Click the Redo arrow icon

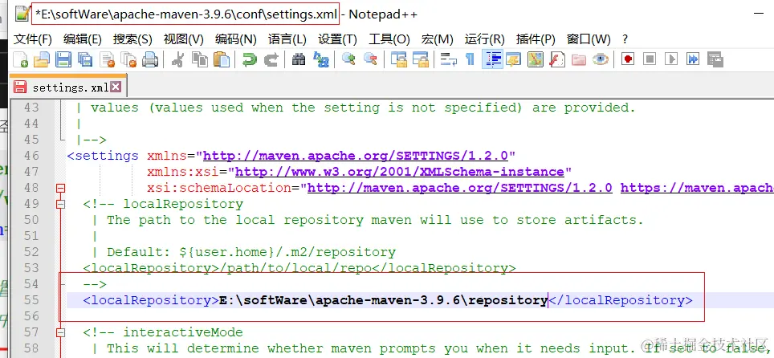tap(271, 59)
